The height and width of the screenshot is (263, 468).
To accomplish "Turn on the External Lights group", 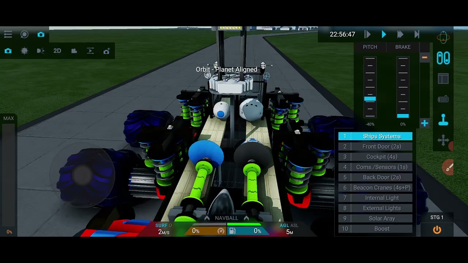I will pyautogui.click(x=375, y=208).
